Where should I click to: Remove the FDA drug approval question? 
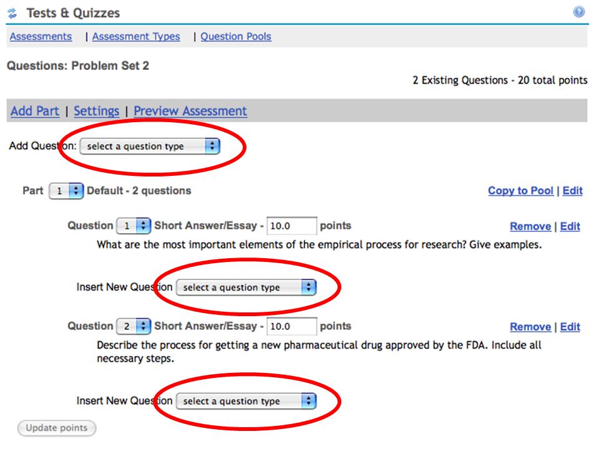(x=530, y=326)
